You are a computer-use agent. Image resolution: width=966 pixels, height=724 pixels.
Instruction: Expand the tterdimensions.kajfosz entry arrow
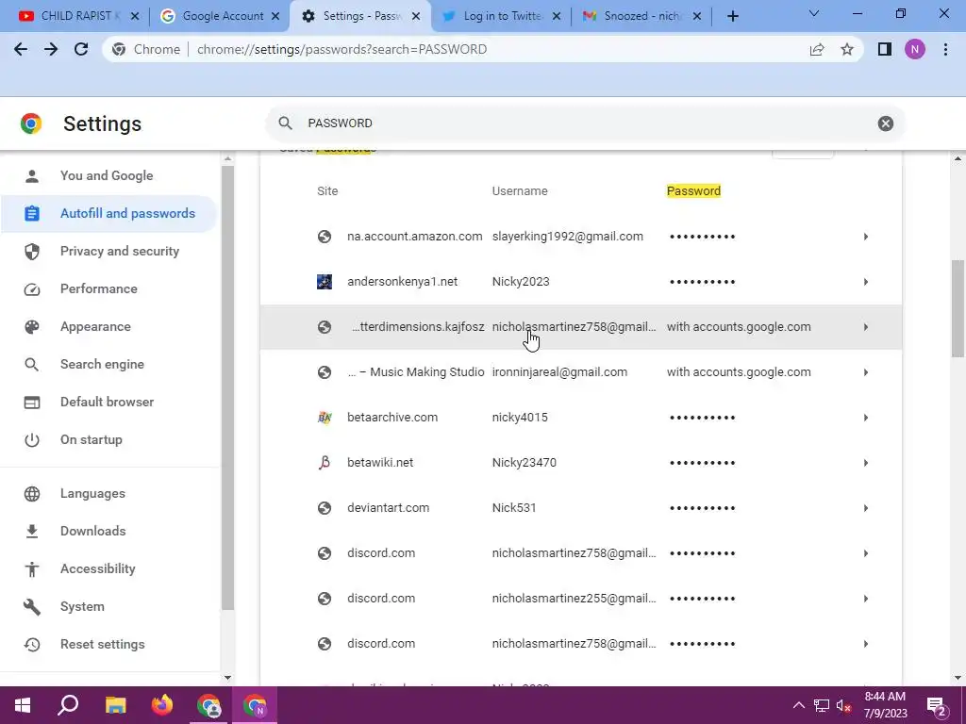[x=866, y=327]
